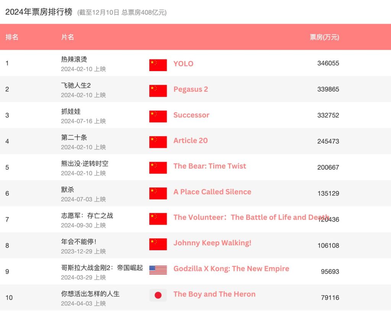The height and width of the screenshot is (311, 391).
Task: Click the 排名 column header
Action: [x=12, y=37]
